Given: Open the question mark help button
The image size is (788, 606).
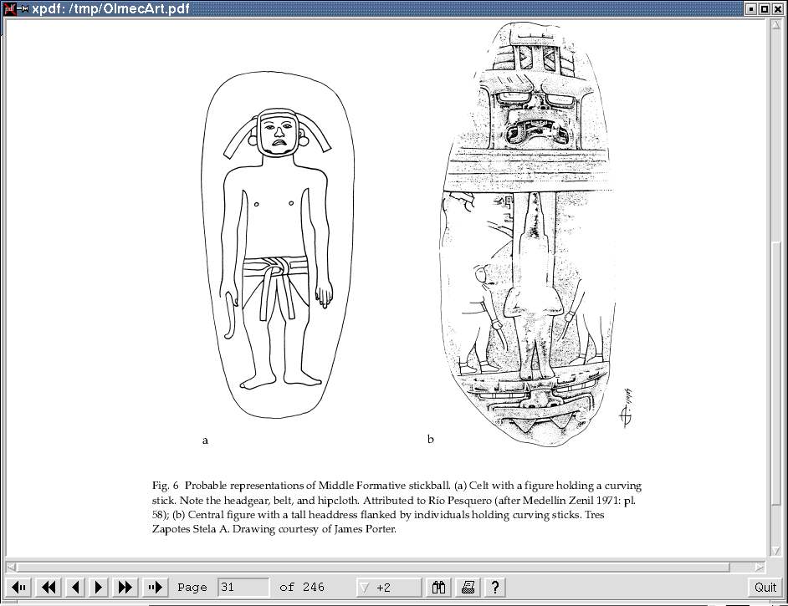Looking at the screenshot, I should 495,587.
